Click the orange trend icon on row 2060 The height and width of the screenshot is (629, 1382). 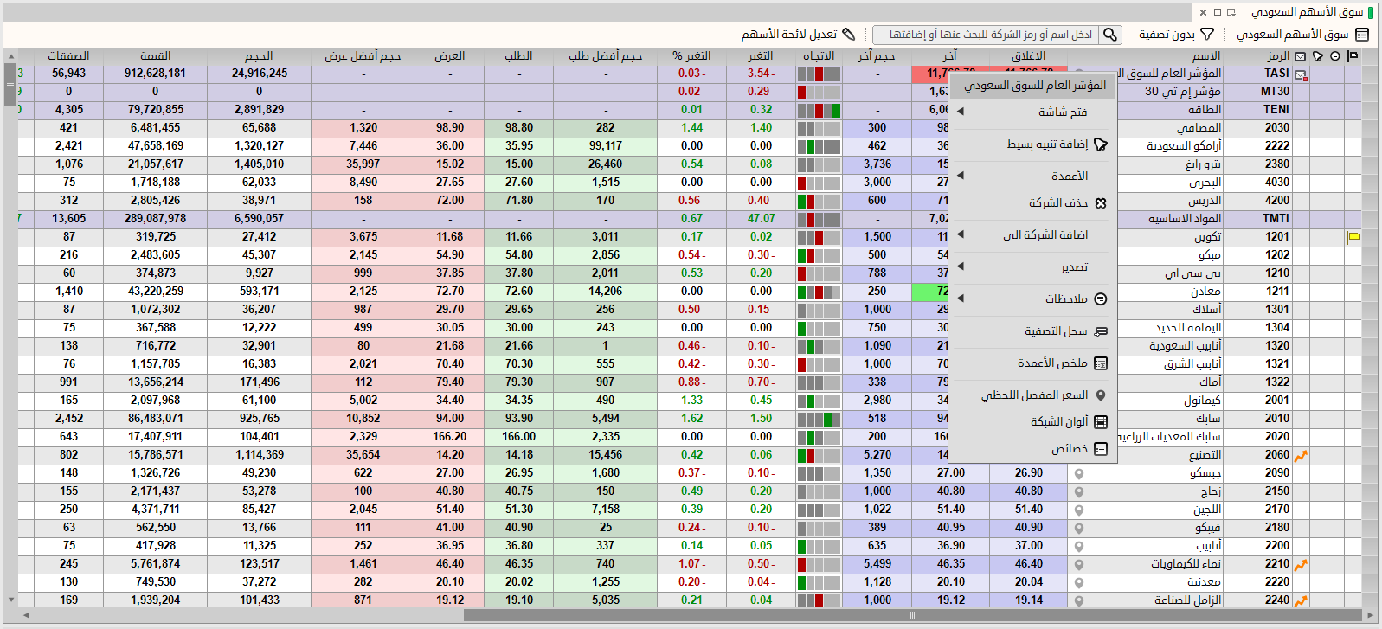click(1301, 455)
